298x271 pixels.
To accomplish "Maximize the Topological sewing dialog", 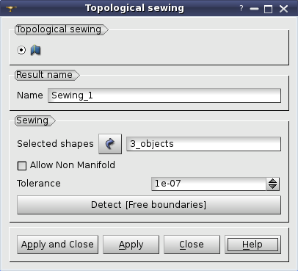I will (x=269, y=10).
